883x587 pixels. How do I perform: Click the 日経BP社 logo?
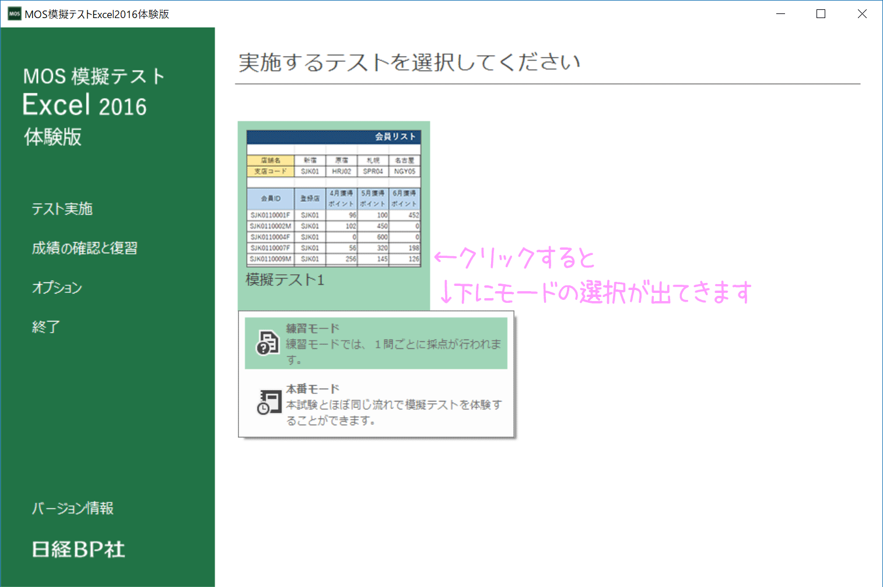coord(78,549)
